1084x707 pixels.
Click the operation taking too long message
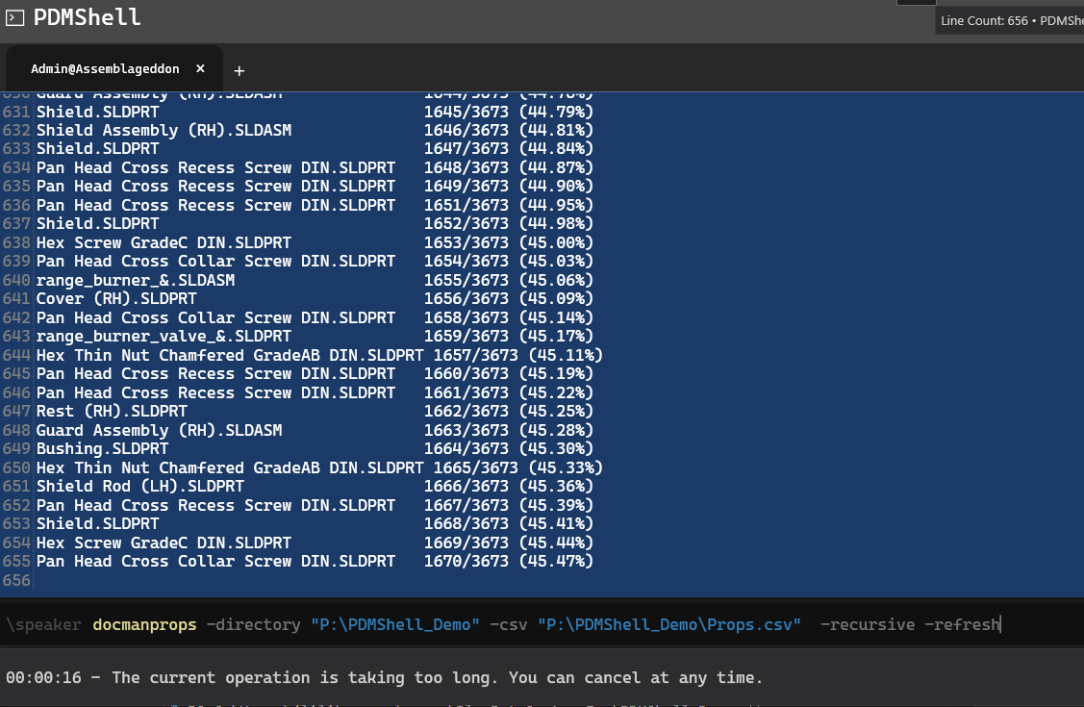click(385, 677)
